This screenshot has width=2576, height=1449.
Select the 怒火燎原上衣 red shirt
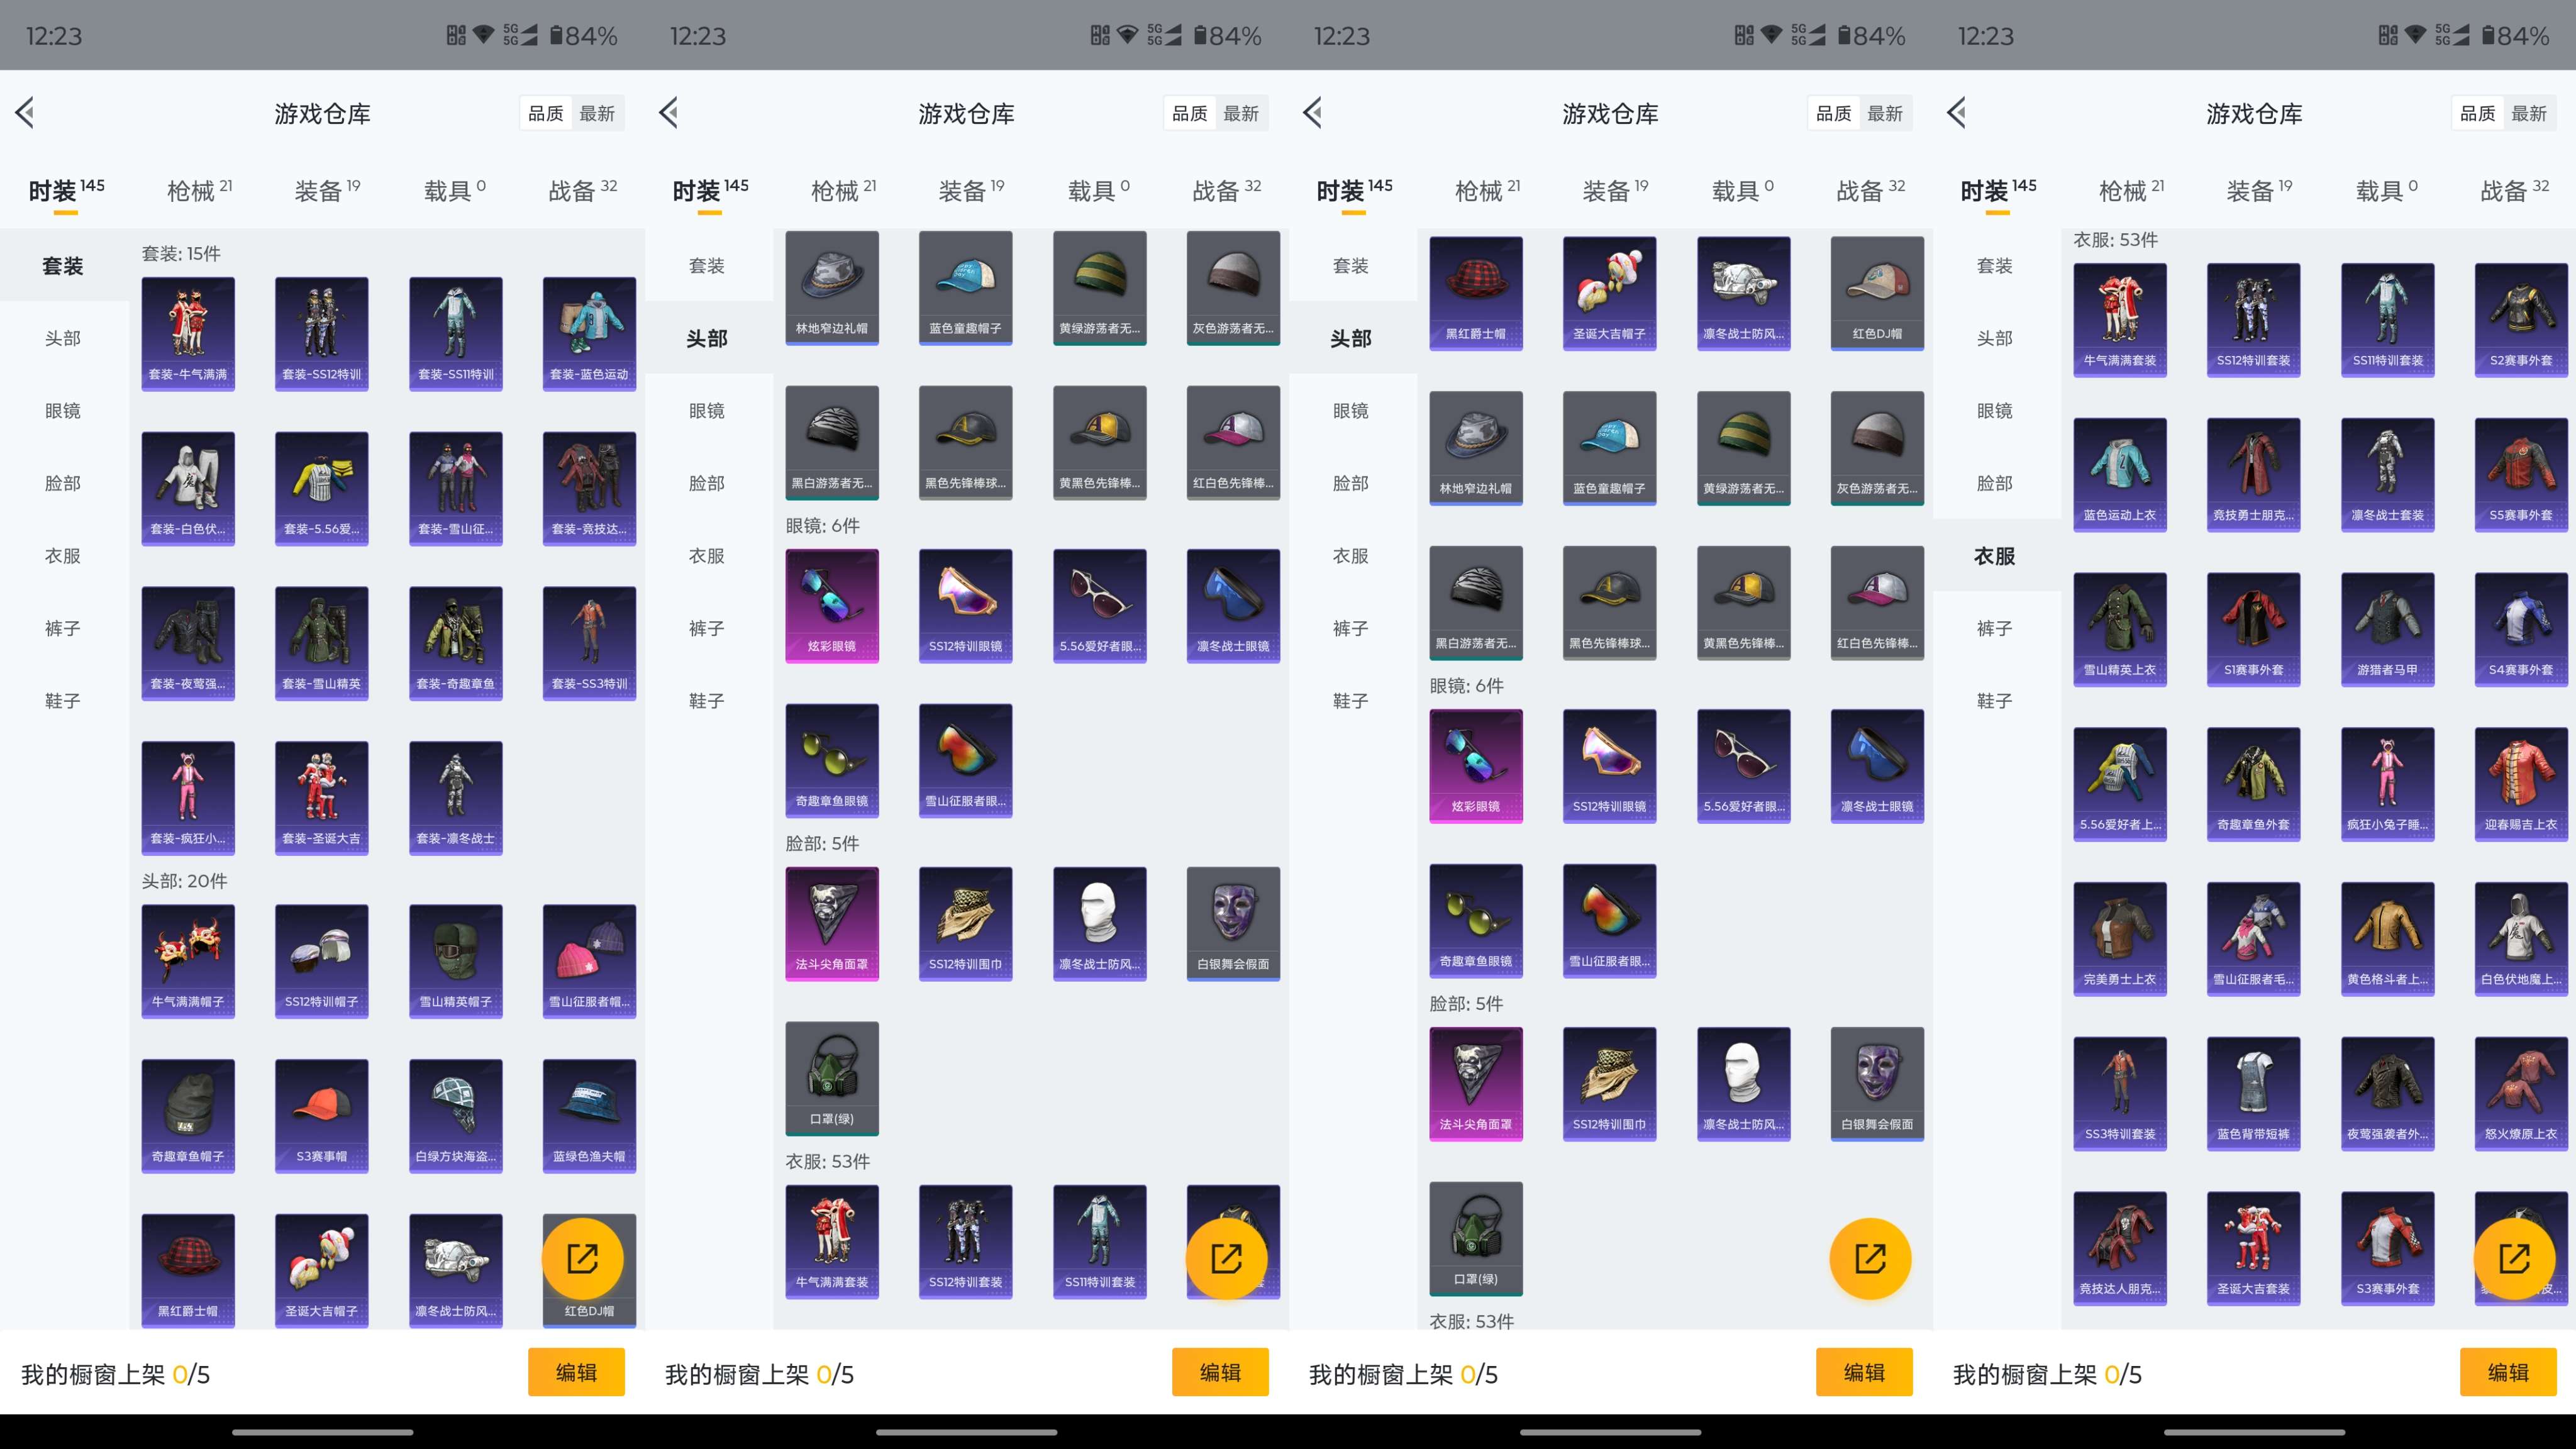[x=2522, y=1095]
